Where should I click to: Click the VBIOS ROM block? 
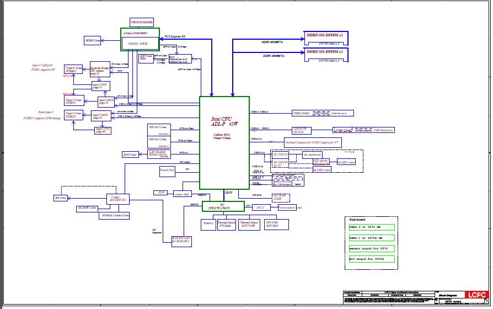(142, 22)
